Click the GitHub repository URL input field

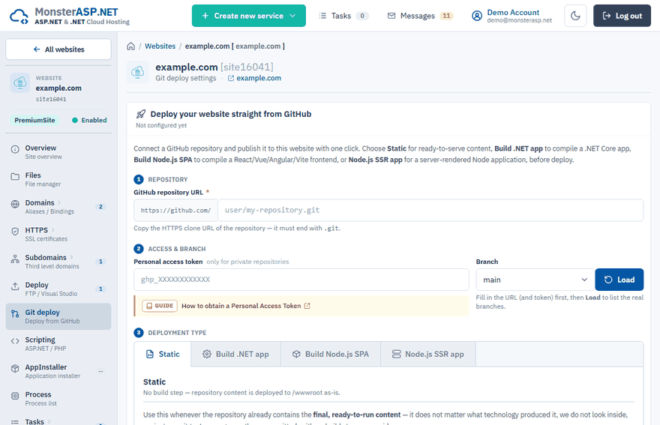[430, 211]
